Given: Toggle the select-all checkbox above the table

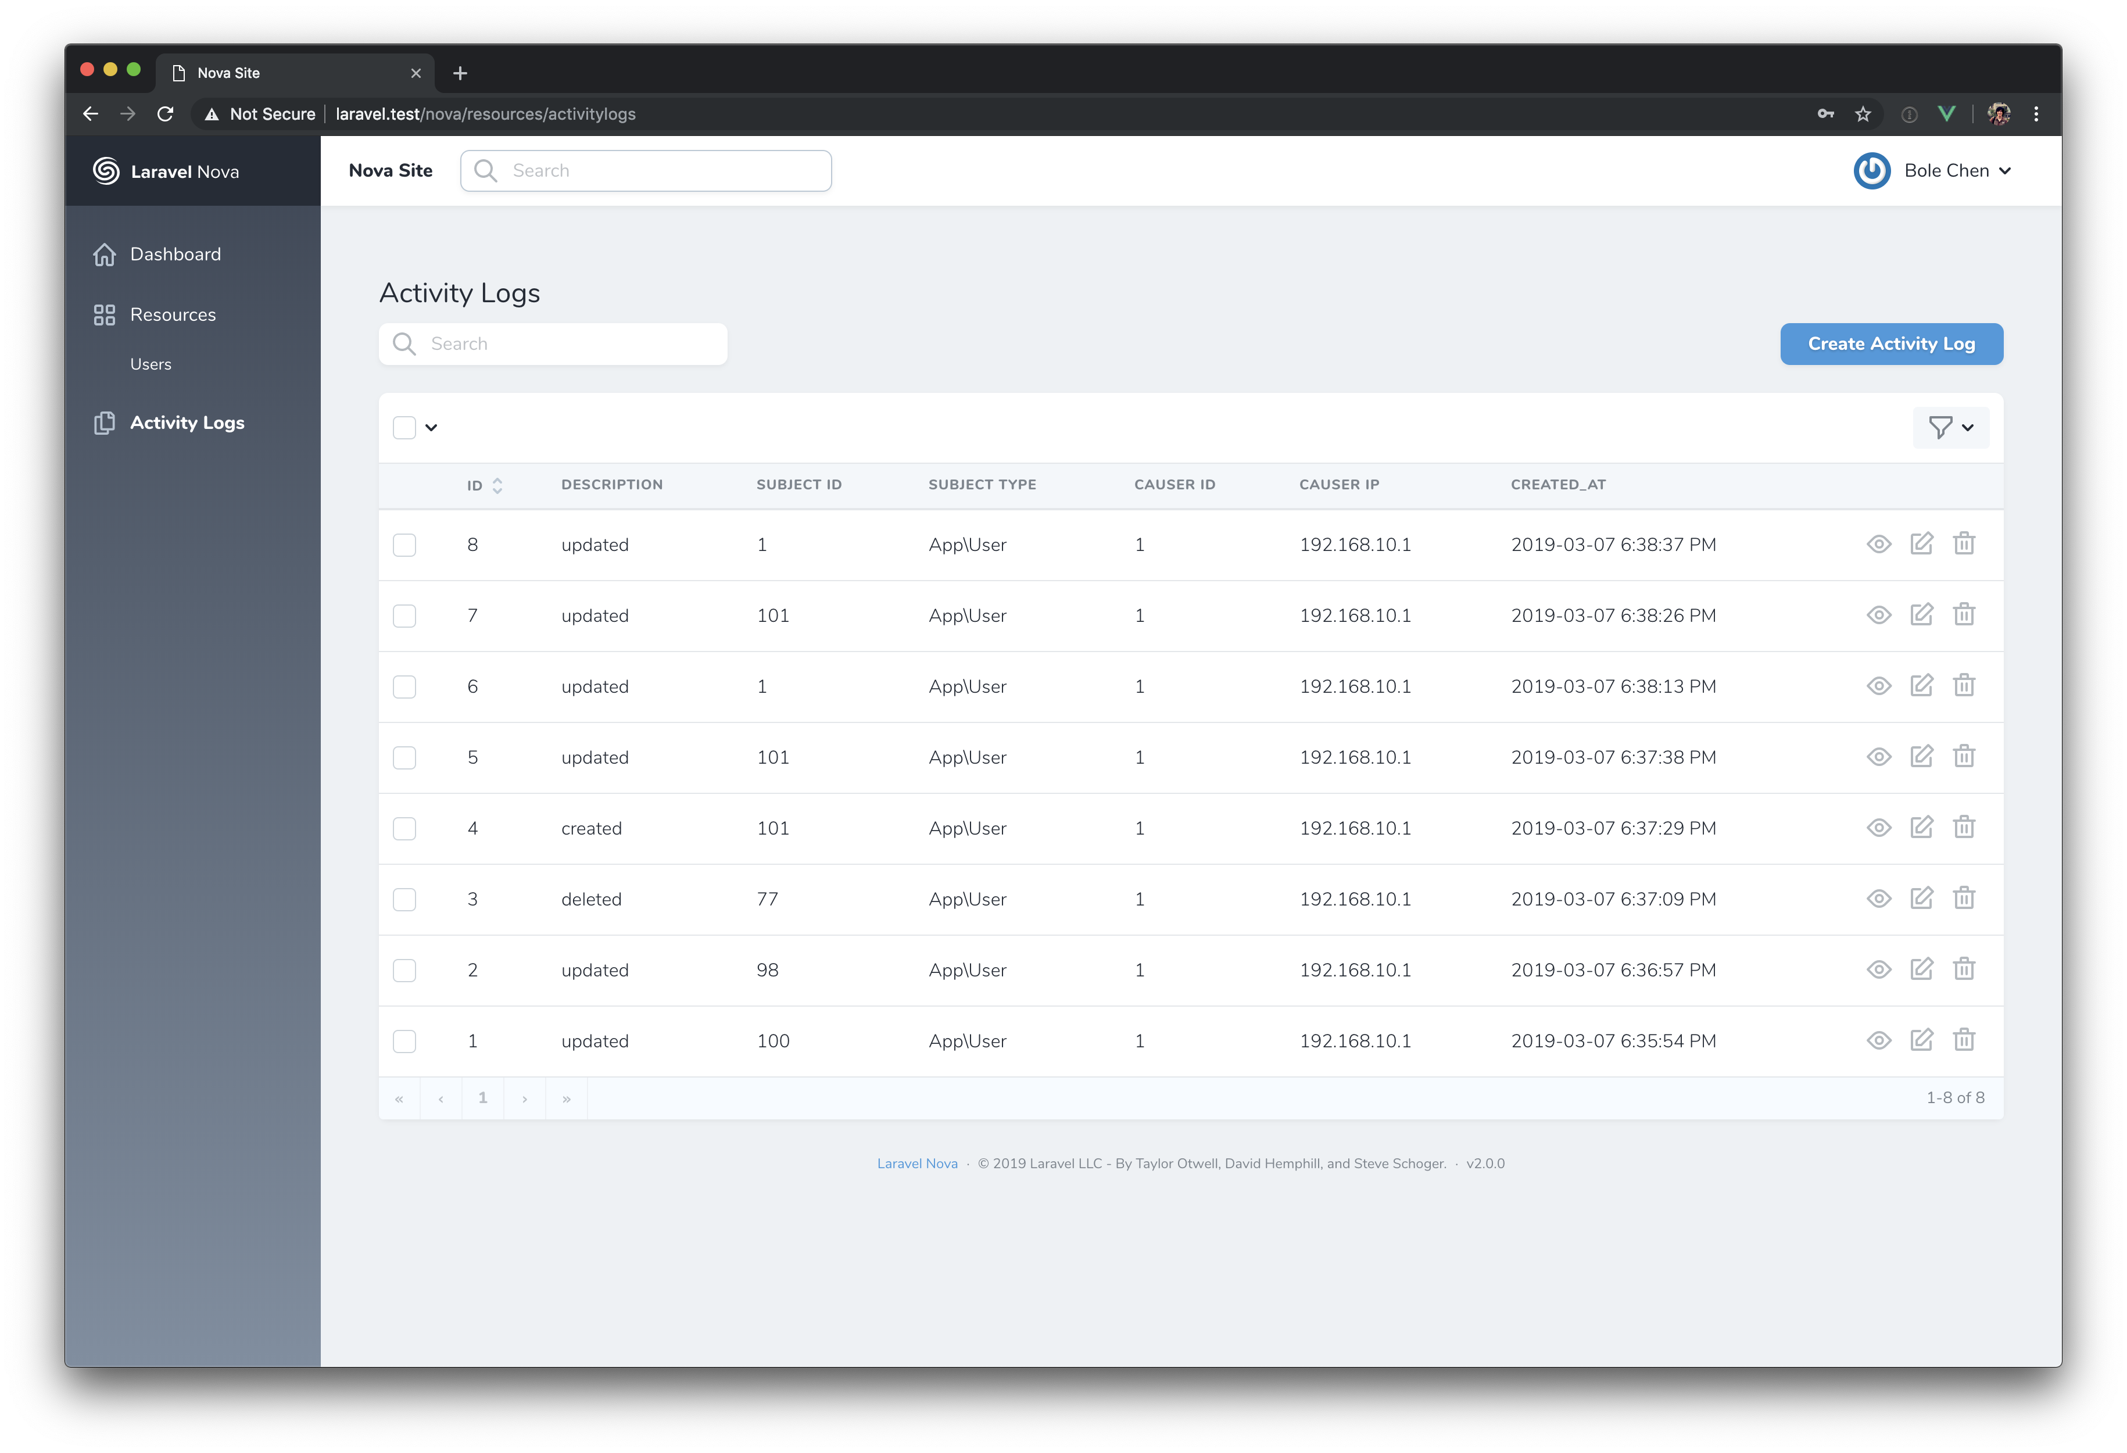Looking at the screenshot, I should pyautogui.click(x=404, y=428).
